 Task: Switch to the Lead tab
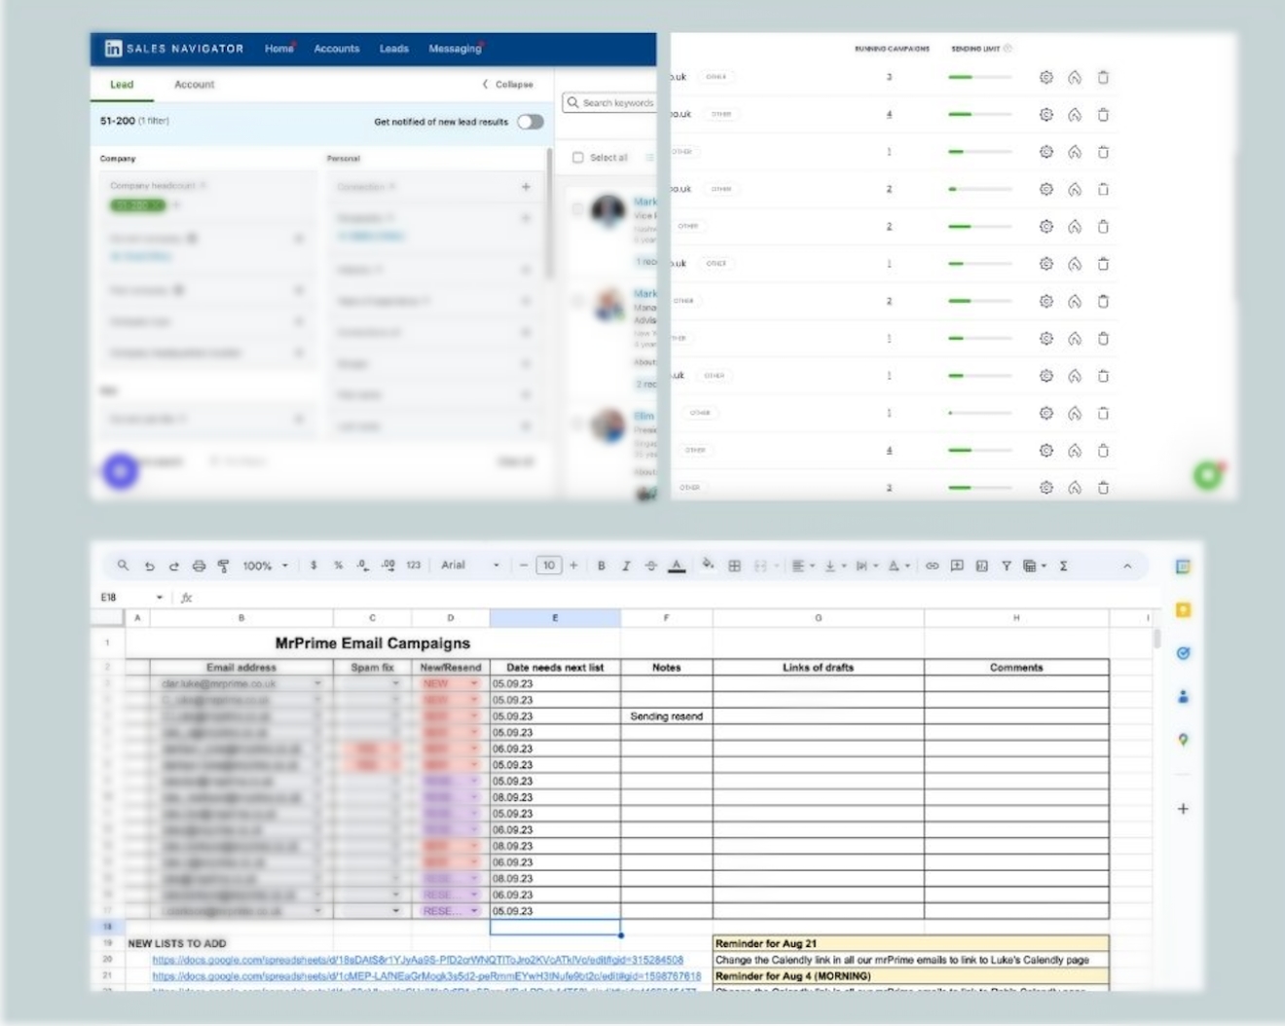[122, 85]
